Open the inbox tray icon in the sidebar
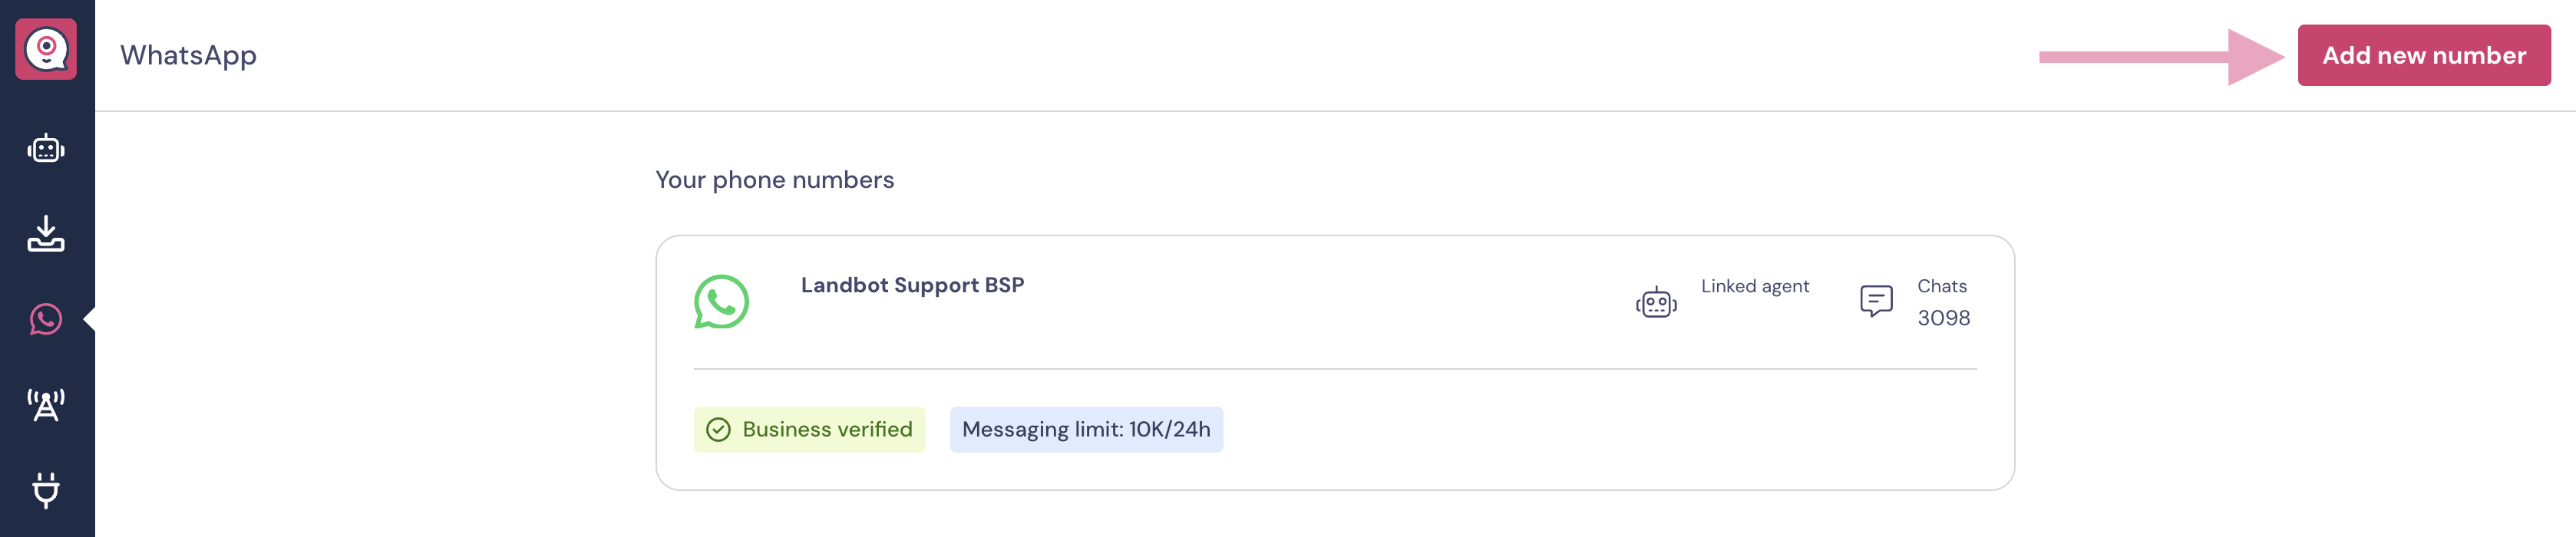The image size is (2576, 537). pyautogui.click(x=46, y=234)
